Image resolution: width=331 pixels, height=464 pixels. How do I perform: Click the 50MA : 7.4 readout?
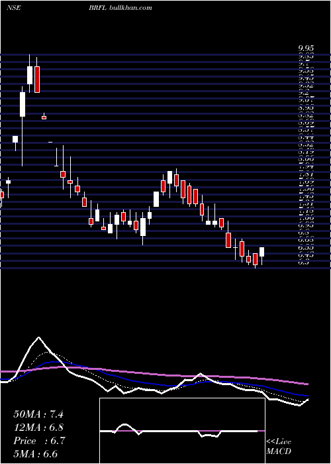(38, 414)
